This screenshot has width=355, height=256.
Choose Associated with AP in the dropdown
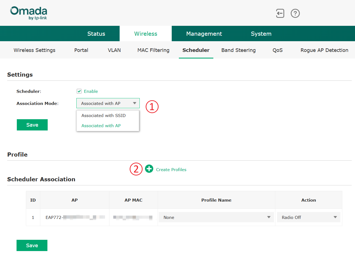pos(101,126)
